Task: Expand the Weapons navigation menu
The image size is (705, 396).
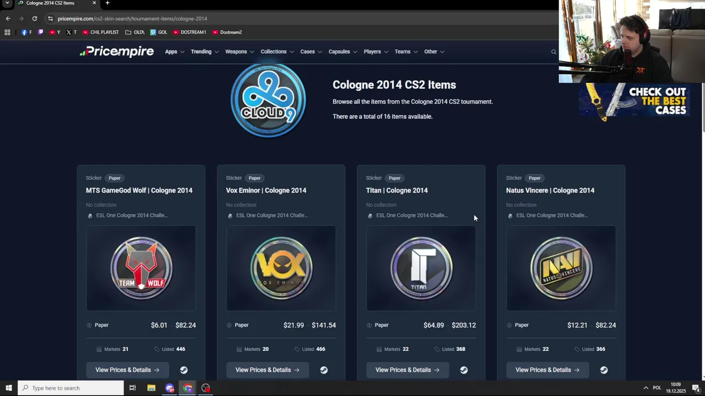Action: [x=240, y=52]
